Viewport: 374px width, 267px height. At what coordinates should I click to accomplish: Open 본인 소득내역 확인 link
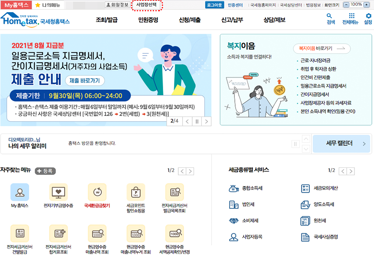click(328, 111)
